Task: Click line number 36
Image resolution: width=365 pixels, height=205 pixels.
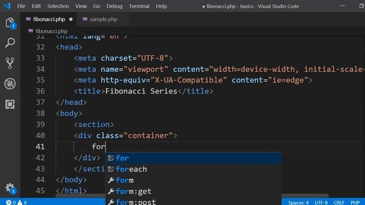Action: click(x=40, y=91)
